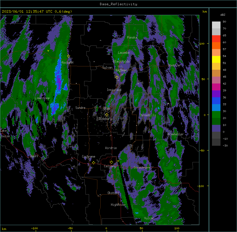The width and height of the screenshot is (237, 232).
Task: Click the HighRiver city label
Action: point(118,205)
